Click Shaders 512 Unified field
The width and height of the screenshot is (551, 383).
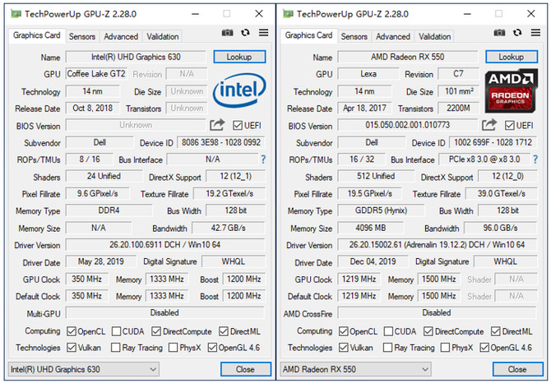[376, 176]
